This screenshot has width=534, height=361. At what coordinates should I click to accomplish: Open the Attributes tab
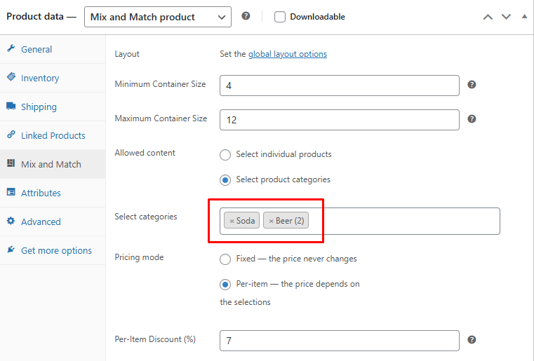point(53,193)
